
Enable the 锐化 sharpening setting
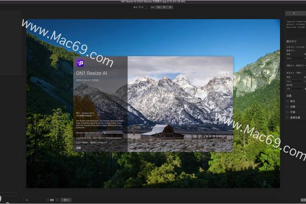point(287,101)
